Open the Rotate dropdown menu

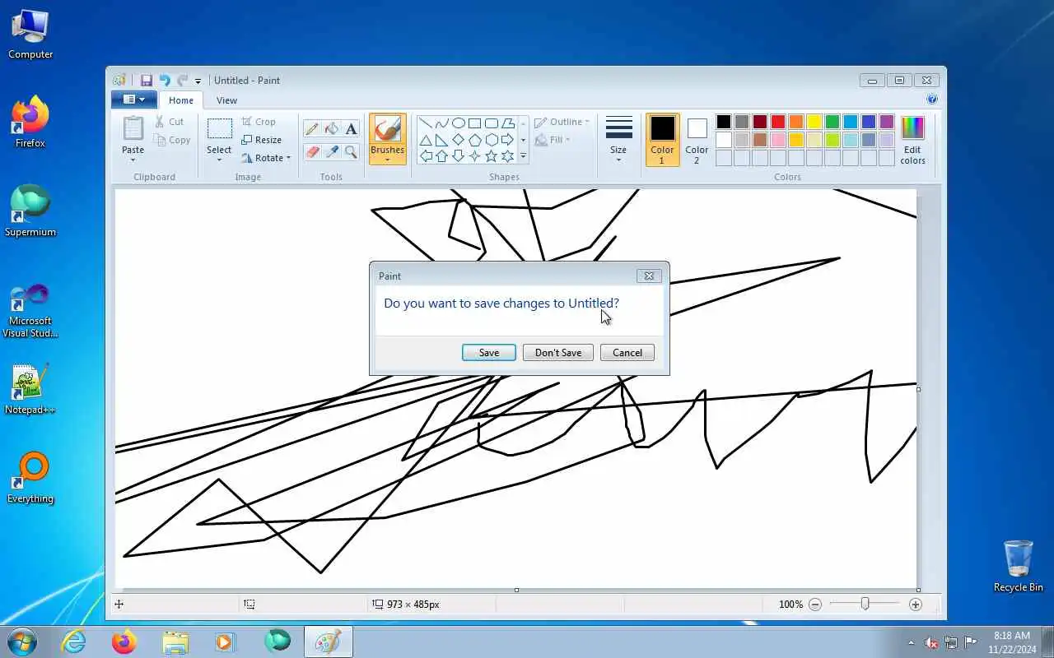pyautogui.click(x=266, y=158)
